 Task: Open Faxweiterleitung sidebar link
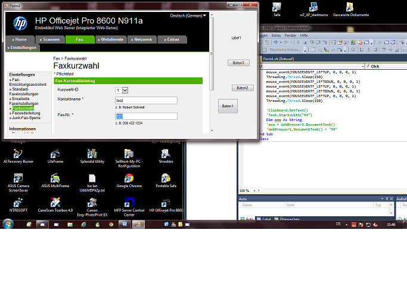tap(26, 113)
